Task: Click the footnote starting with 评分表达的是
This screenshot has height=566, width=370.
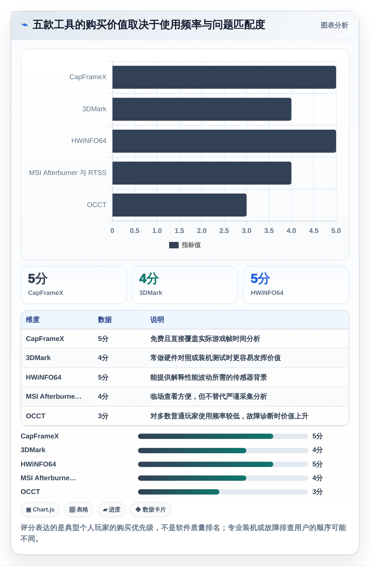Action: (183, 533)
